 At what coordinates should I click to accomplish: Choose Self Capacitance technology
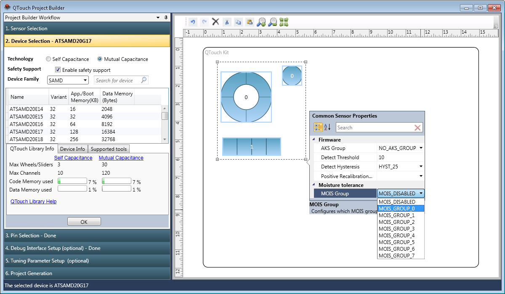pos(67,59)
